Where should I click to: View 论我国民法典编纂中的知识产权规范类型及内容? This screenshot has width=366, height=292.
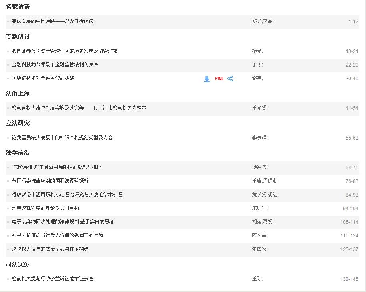click(62, 138)
